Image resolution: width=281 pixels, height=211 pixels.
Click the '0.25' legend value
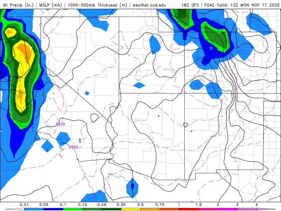[x=102, y=205]
